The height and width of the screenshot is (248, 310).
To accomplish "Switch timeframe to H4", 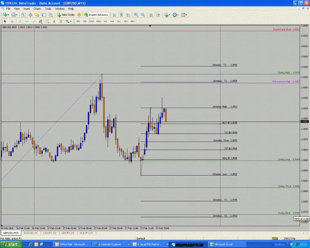I will [x=112, y=21].
